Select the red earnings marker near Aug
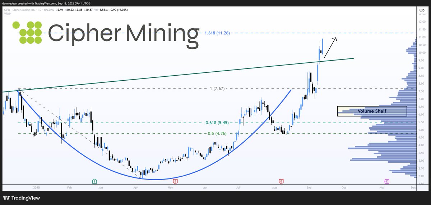431x205 pixels. pyautogui.click(x=281, y=181)
